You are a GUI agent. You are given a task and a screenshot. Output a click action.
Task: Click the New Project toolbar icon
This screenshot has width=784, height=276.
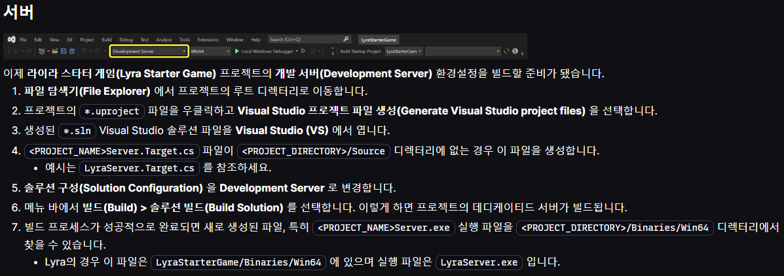pos(41,51)
